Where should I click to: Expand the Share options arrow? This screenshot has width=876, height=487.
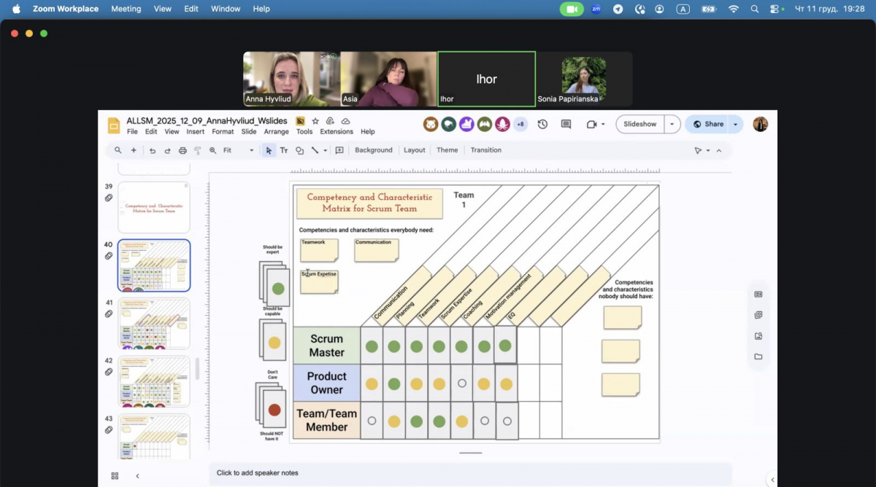tap(735, 124)
